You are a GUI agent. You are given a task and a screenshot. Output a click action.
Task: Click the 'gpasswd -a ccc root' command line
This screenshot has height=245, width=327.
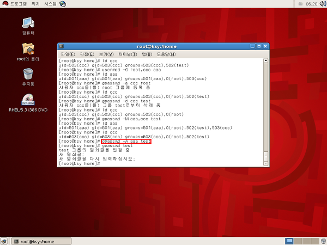[x=105, y=83]
